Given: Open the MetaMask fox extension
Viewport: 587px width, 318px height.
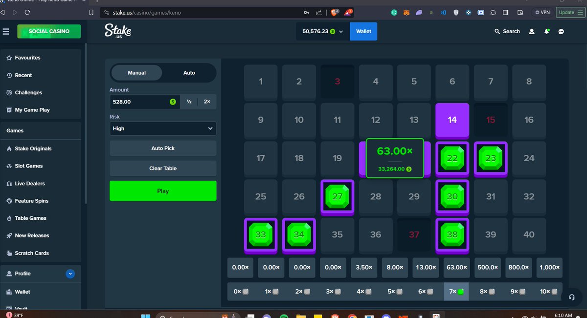Looking at the screenshot, I should (406, 12).
